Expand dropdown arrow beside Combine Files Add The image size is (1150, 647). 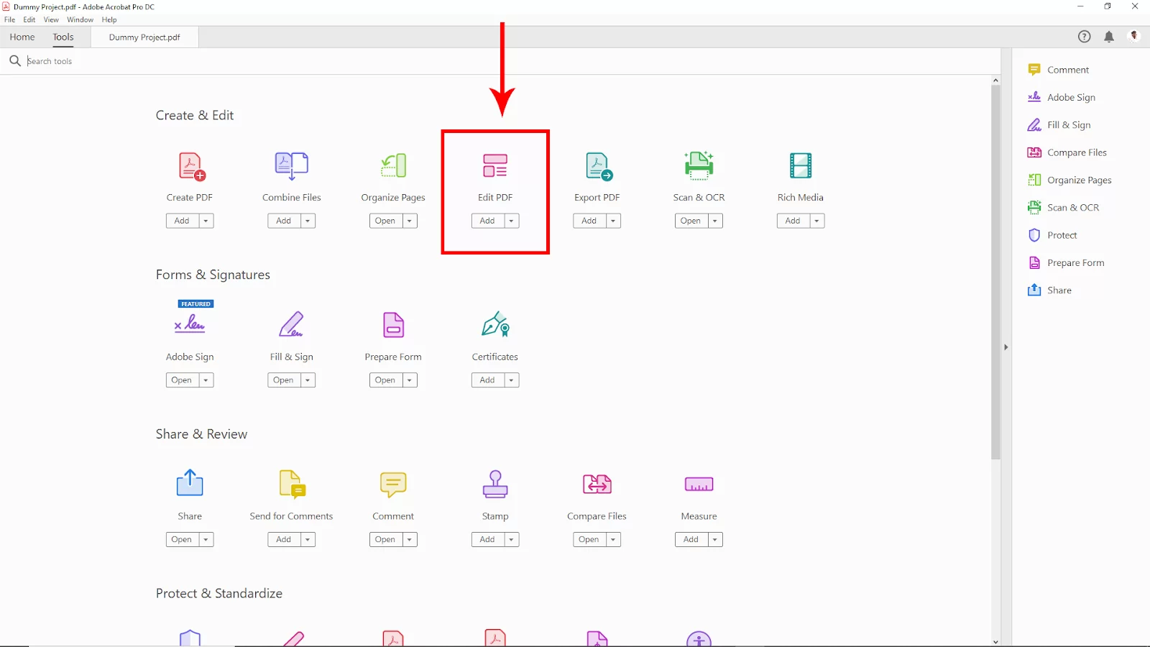point(308,221)
